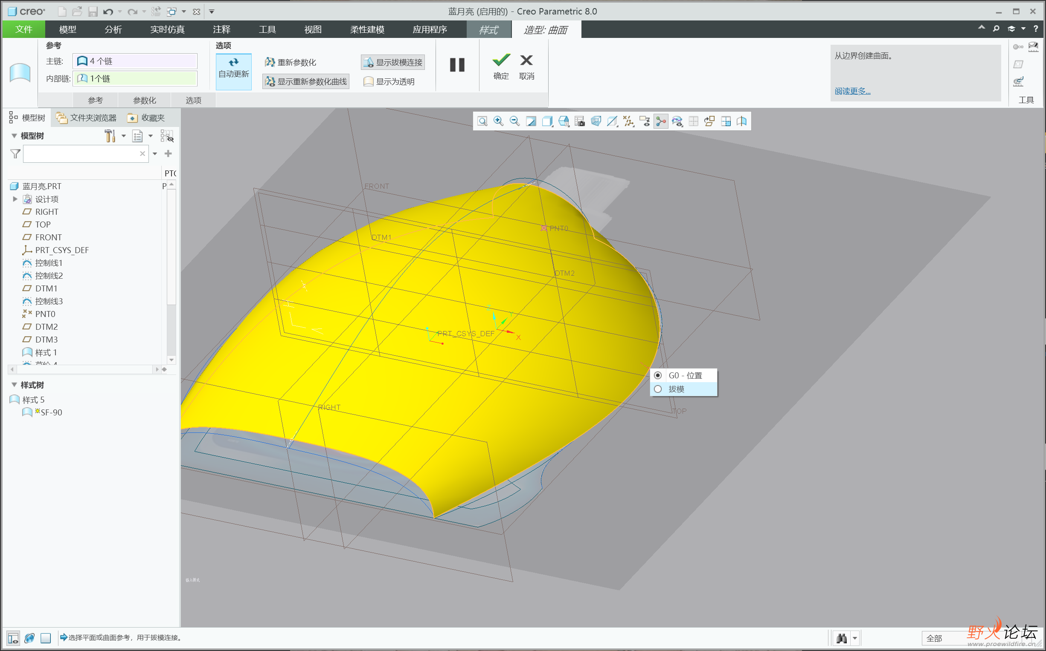Switch to the 柔性建模 ribbon tab
Image resolution: width=1046 pixels, height=651 pixels.
pyautogui.click(x=367, y=29)
